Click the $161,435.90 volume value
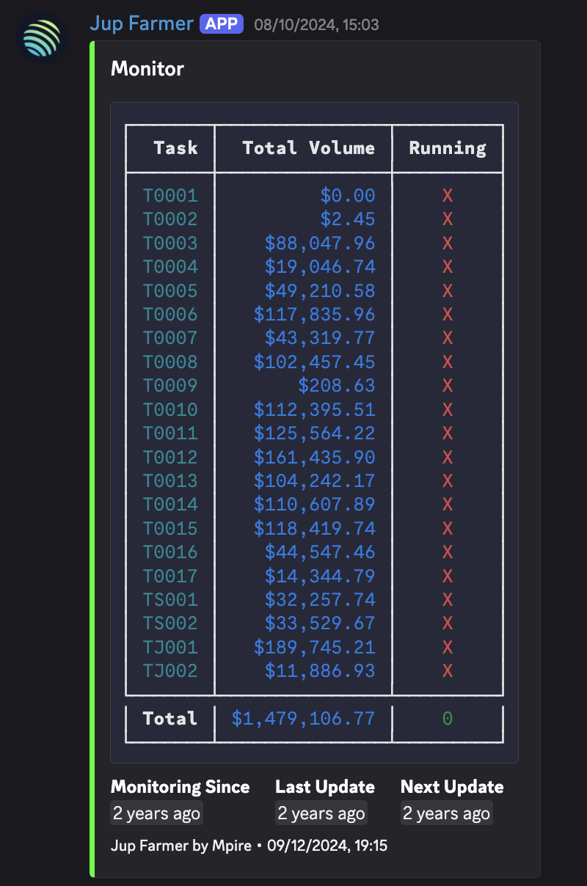 coord(315,457)
